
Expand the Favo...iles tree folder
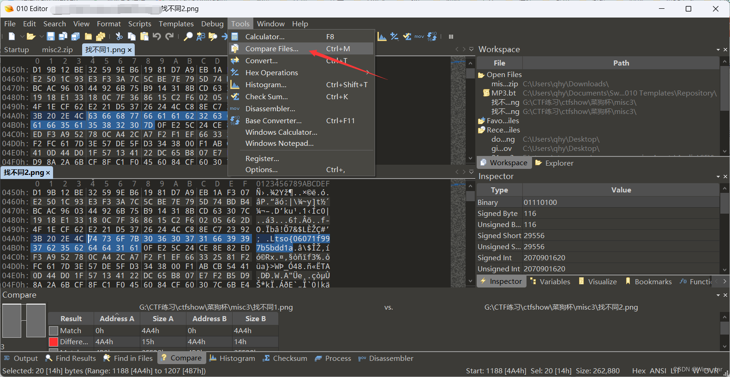click(x=481, y=121)
